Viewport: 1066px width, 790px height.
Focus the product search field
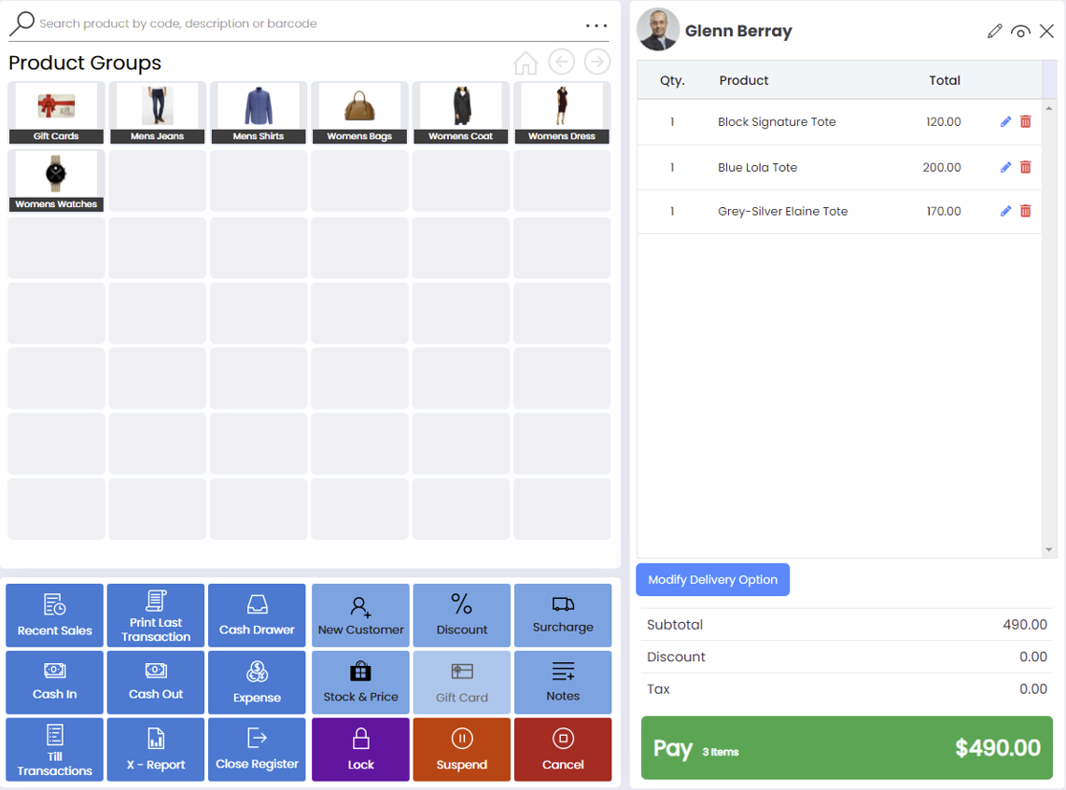coord(299,23)
